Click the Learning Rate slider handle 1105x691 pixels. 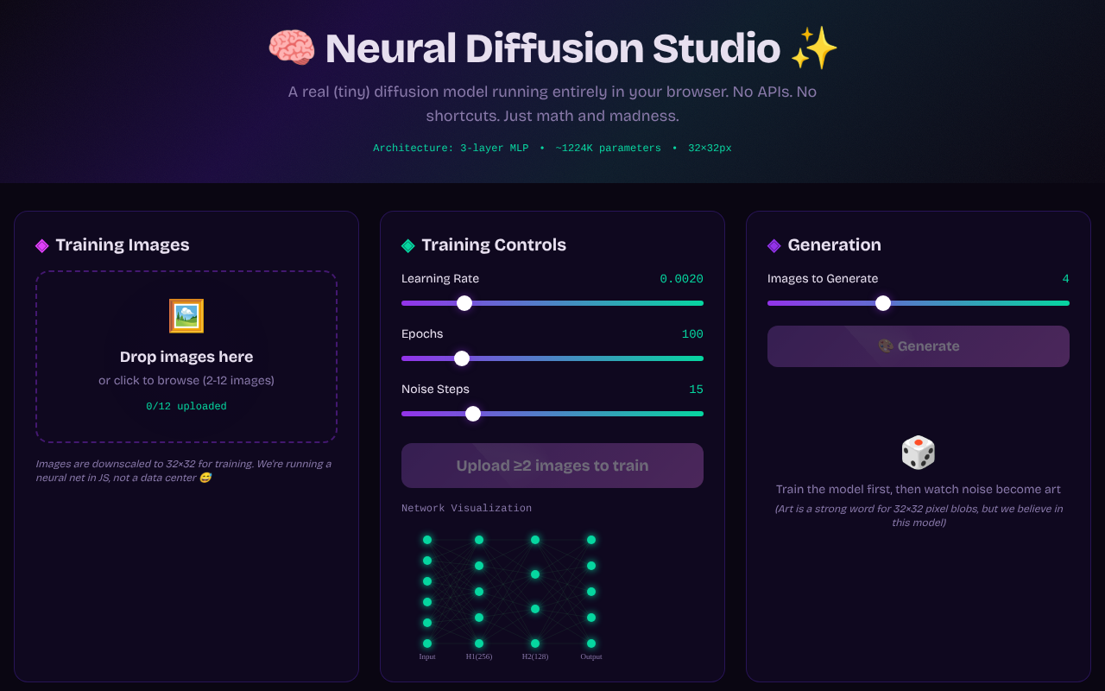(x=464, y=303)
